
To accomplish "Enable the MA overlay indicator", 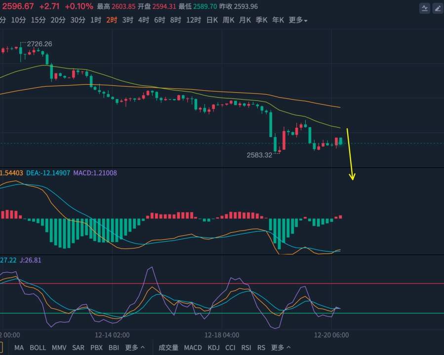I will click(19, 348).
